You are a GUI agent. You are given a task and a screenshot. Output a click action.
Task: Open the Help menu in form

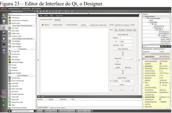(51, 16)
